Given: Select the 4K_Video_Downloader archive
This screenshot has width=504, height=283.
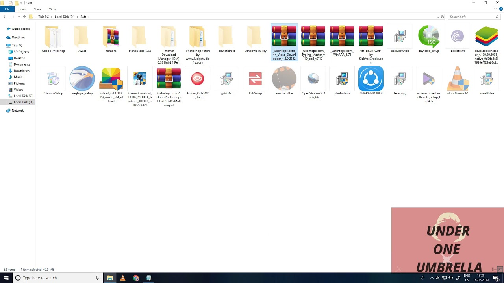Looking at the screenshot, I should (x=284, y=42).
